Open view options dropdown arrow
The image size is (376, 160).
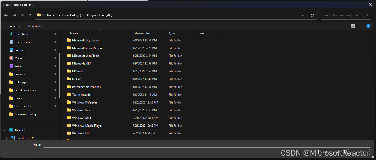coord(358,26)
